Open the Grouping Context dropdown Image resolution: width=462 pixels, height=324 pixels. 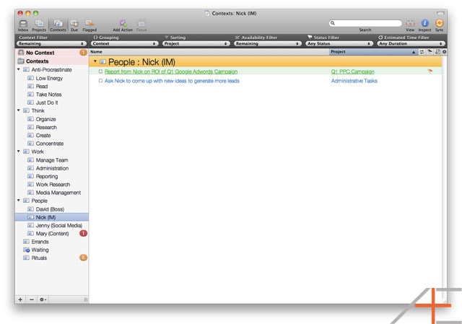[x=124, y=43]
